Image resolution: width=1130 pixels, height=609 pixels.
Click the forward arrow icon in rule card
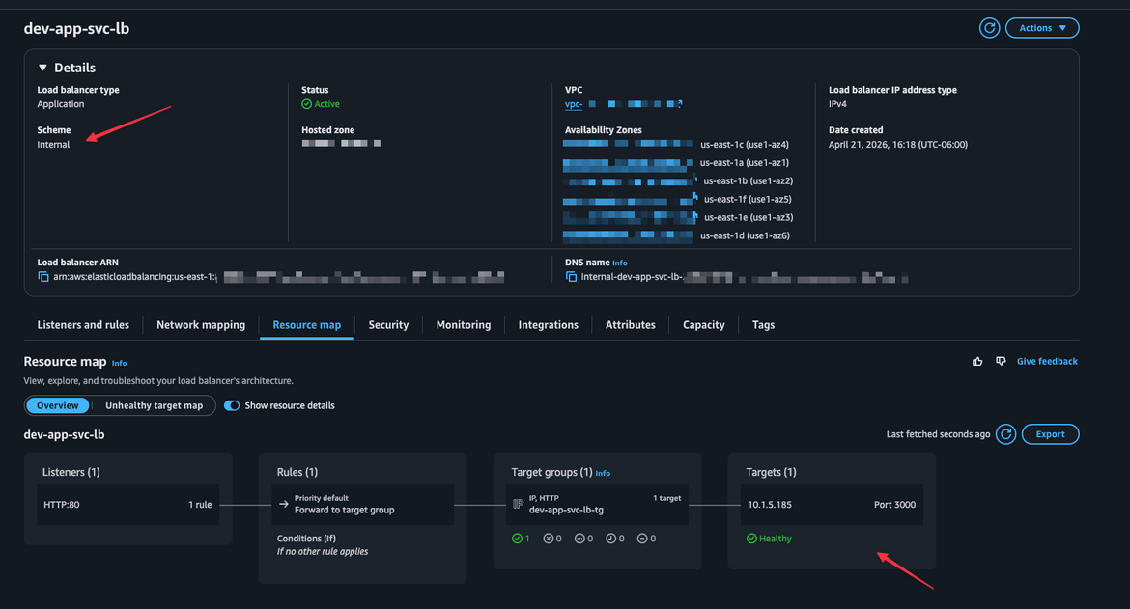coord(283,505)
